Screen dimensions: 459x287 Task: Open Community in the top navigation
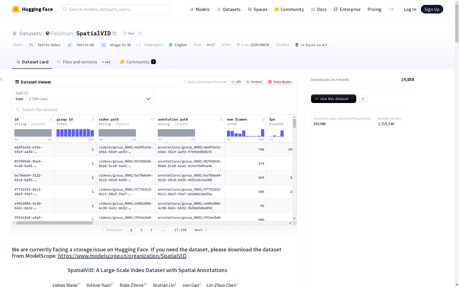(289, 9)
